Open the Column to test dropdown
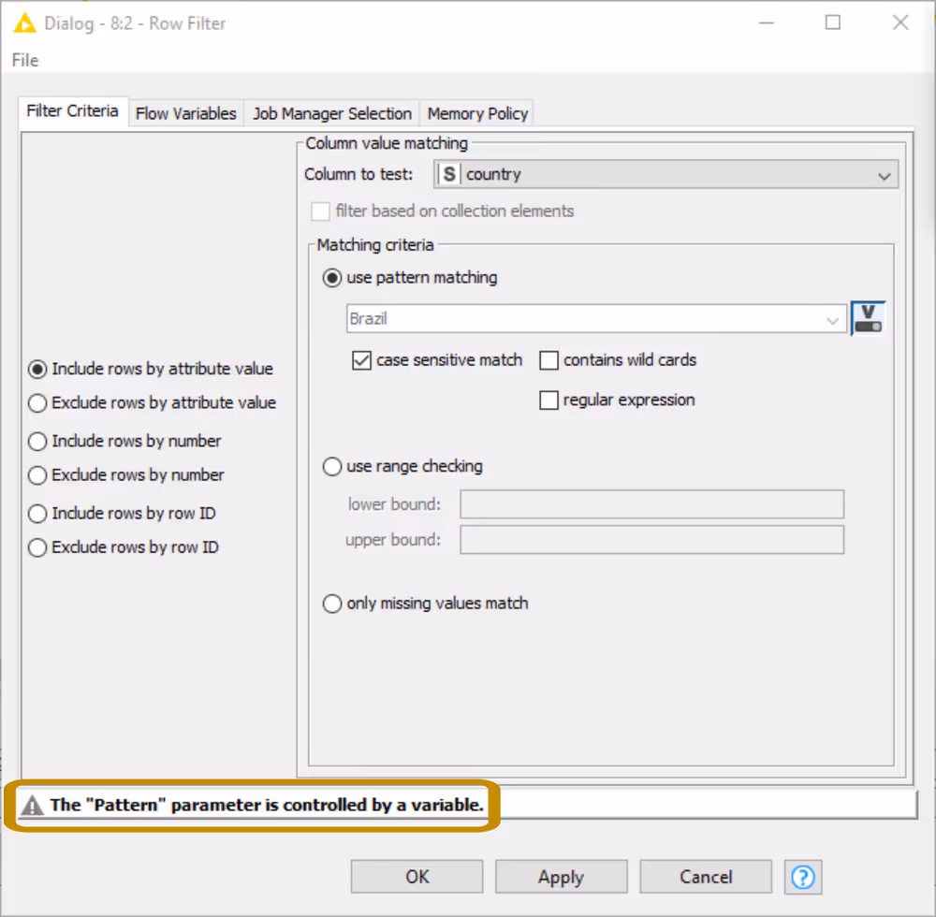This screenshot has height=917, width=936. 884,175
